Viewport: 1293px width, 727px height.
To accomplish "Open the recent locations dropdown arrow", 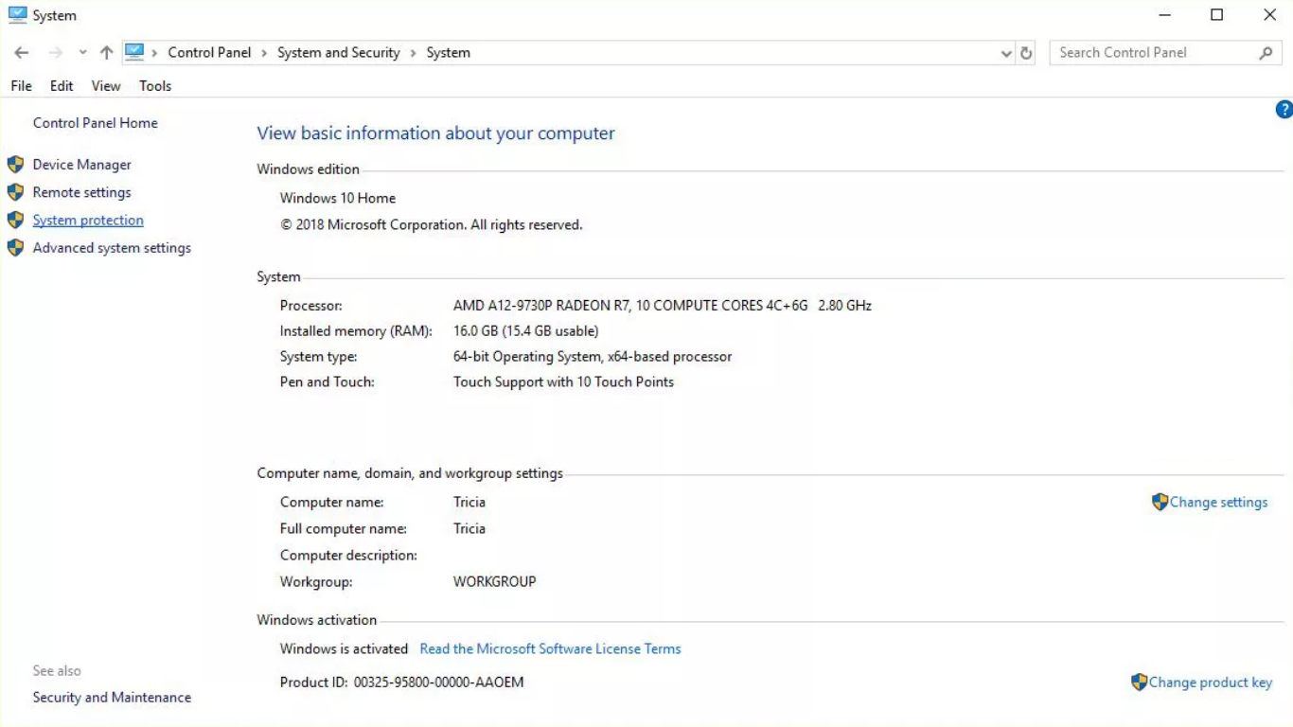I will (x=83, y=53).
